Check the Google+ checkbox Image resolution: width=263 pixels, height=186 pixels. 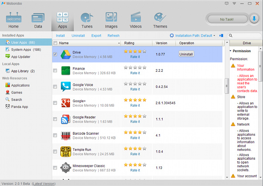click(55, 103)
